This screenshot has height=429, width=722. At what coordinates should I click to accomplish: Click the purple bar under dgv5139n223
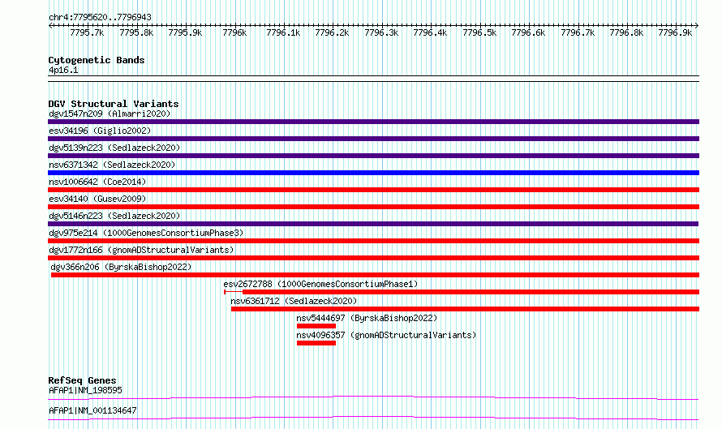click(x=373, y=156)
